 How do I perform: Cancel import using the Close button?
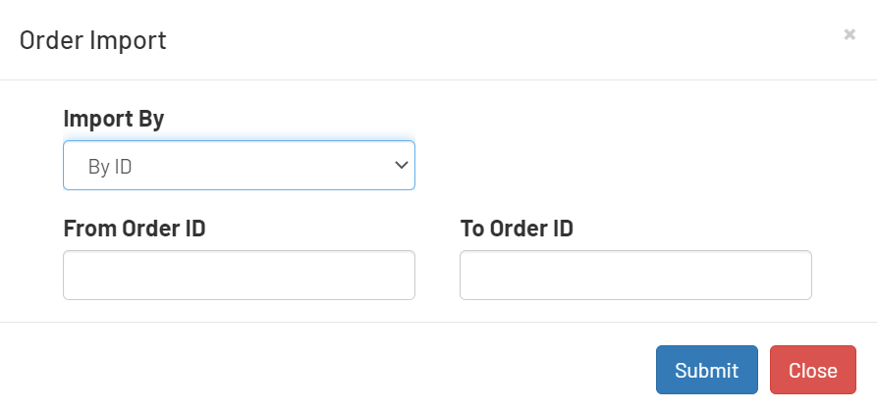coord(812,370)
